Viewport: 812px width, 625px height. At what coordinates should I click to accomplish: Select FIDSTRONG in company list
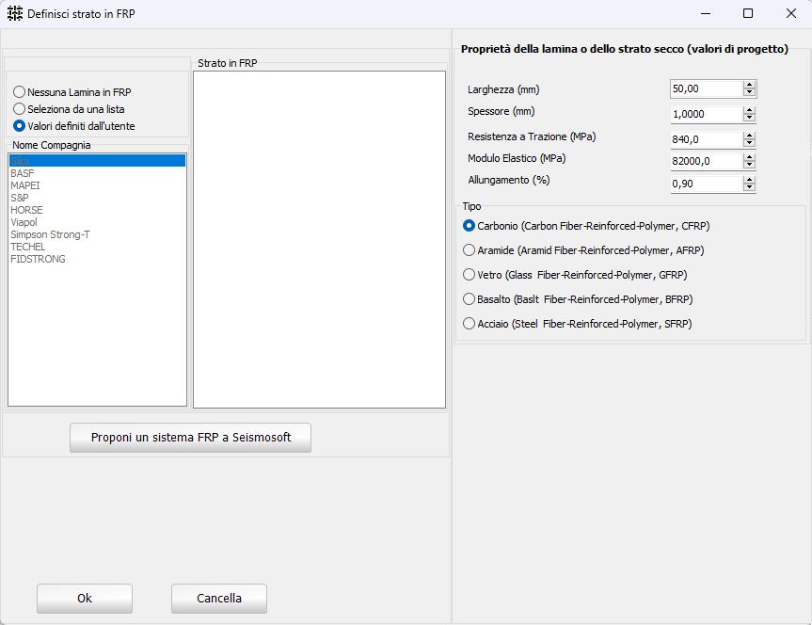point(97,259)
